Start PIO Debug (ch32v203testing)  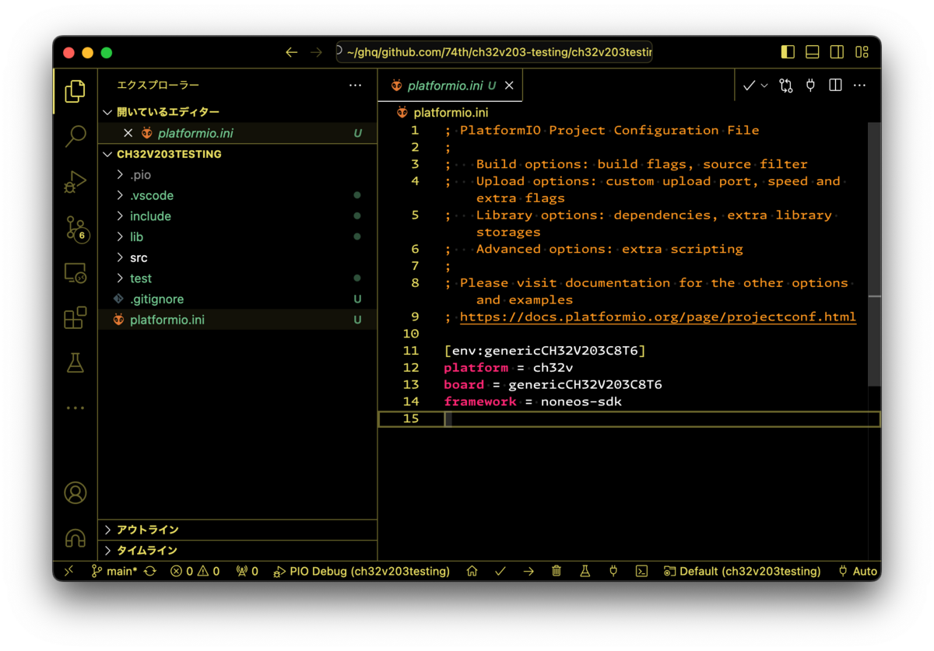coord(362,571)
